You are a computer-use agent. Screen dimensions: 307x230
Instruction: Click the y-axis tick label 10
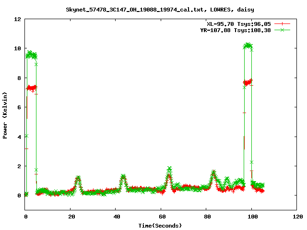click(17, 48)
